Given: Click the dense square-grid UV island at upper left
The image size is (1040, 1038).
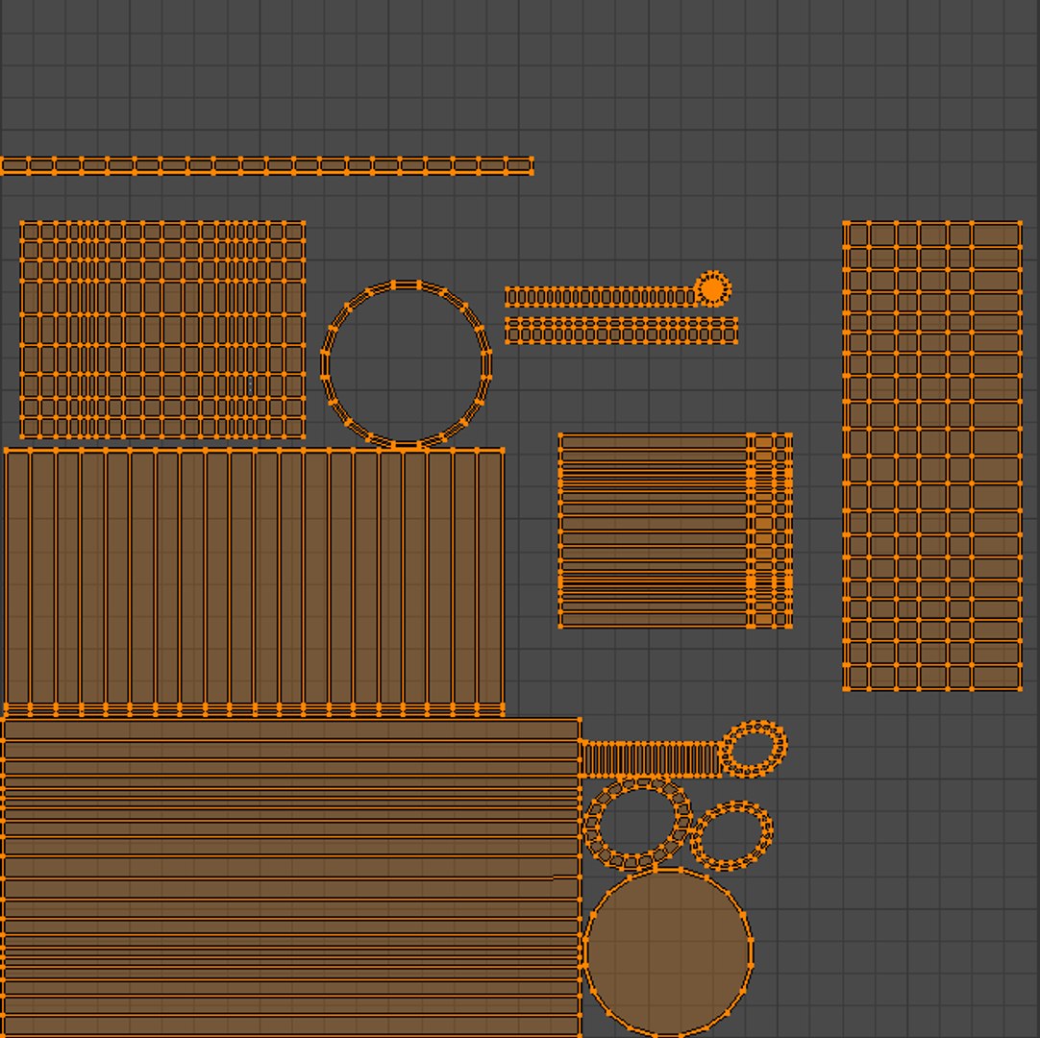Looking at the screenshot, I should 162,330.
